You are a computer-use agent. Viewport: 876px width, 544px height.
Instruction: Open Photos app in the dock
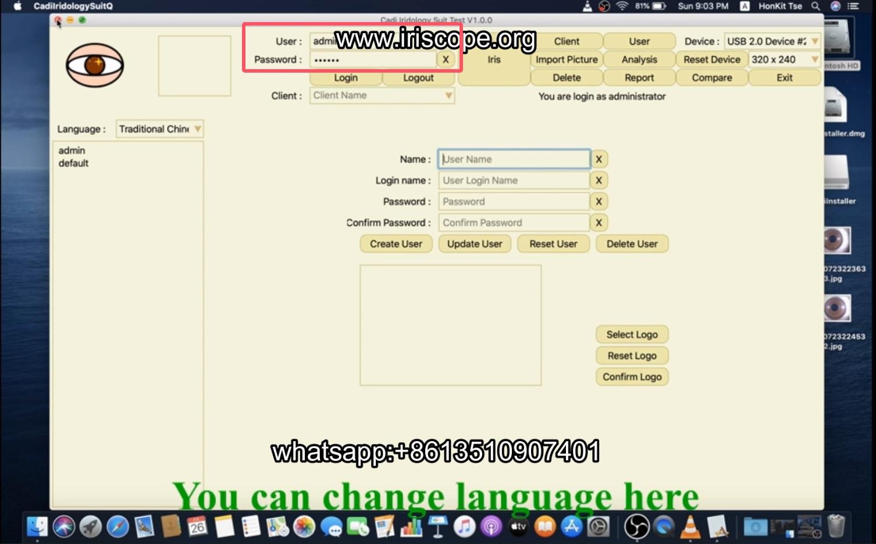pos(304,527)
